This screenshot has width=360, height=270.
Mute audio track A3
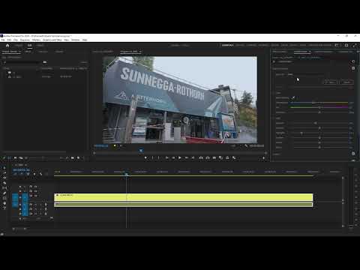click(36, 214)
